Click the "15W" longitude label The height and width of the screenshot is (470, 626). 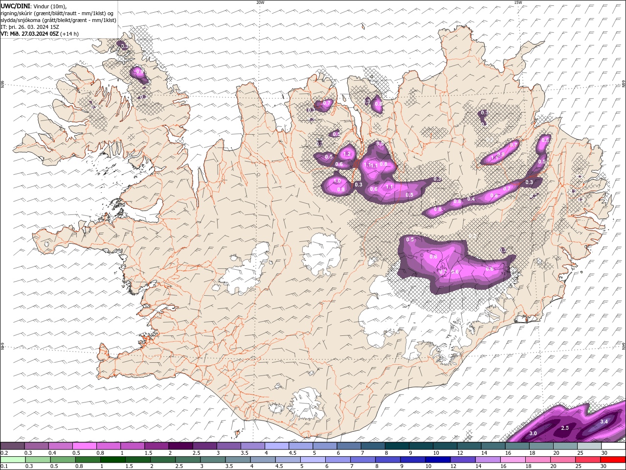[x=518, y=2]
